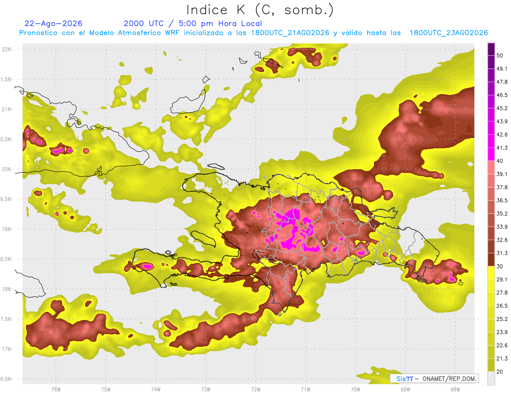Click the colorbar label '50'
This screenshot has height=395, width=511.
click(500, 55)
